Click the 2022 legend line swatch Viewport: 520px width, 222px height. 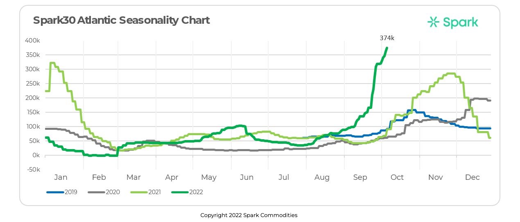coord(180,192)
